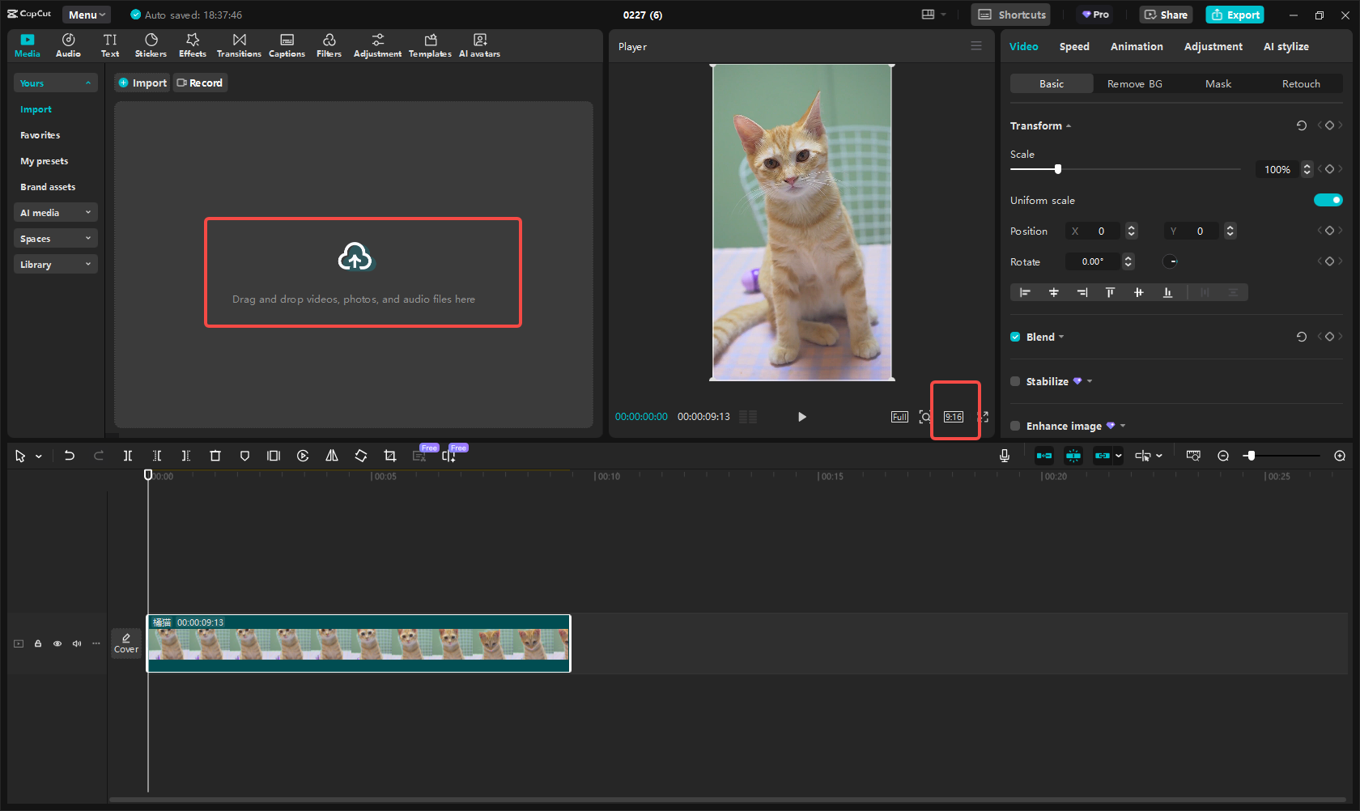Click the Voiceover microphone icon
This screenshot has height=811, width=1360.
(1004, 456)
